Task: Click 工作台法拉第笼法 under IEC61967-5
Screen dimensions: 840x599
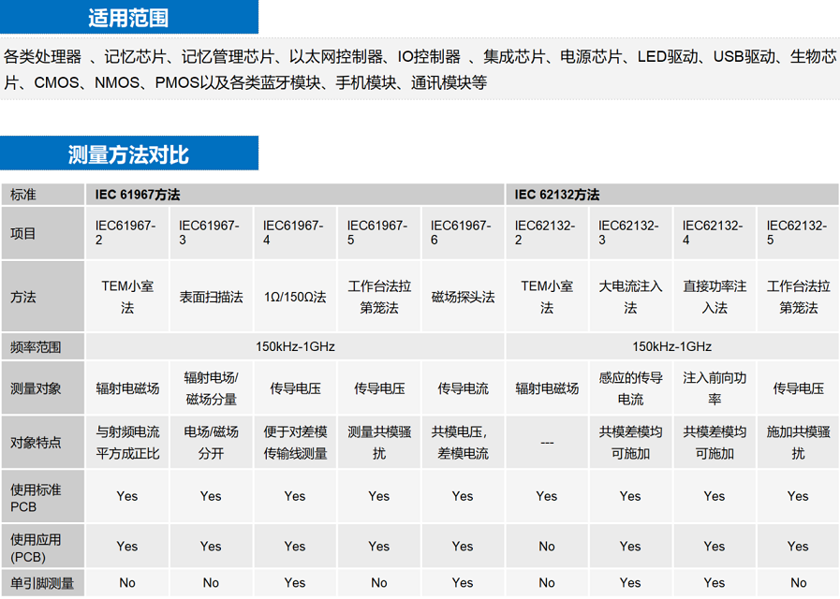Action: click(x=379, y=296)
